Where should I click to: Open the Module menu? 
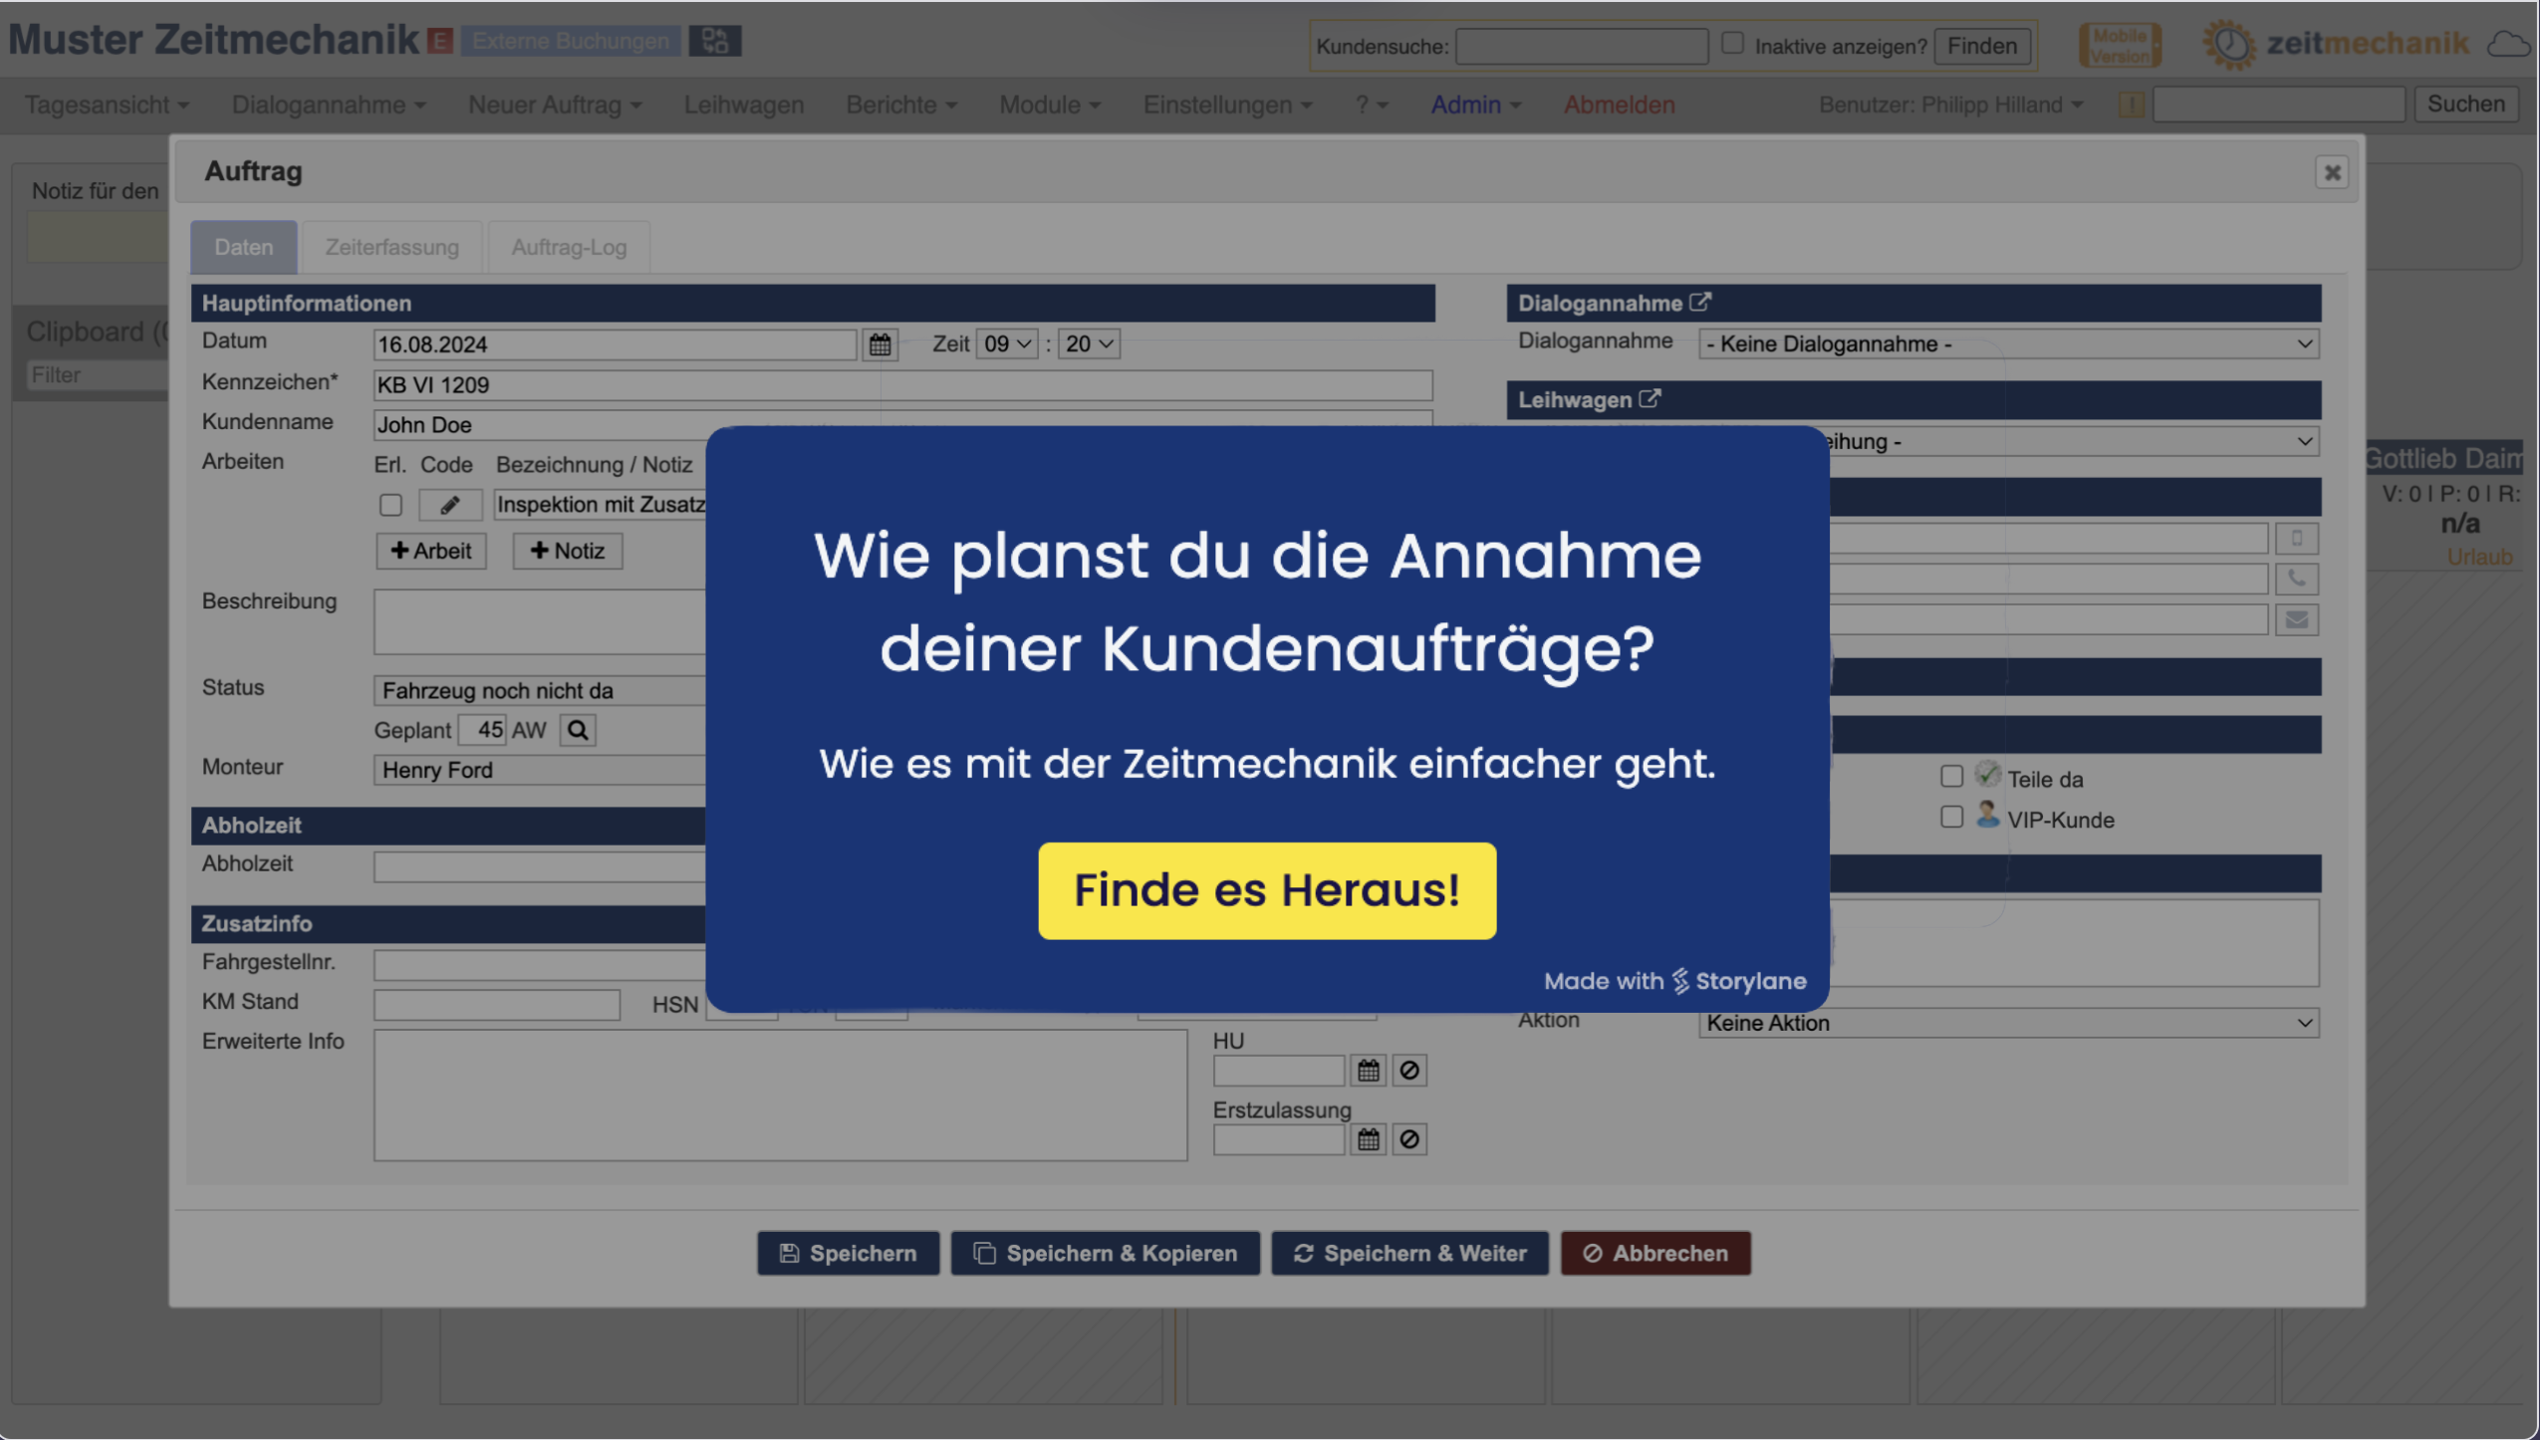pos(1049,105)
